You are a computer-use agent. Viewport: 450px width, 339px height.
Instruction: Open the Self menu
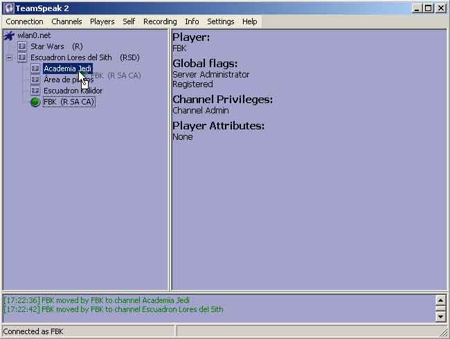point(129,22)
